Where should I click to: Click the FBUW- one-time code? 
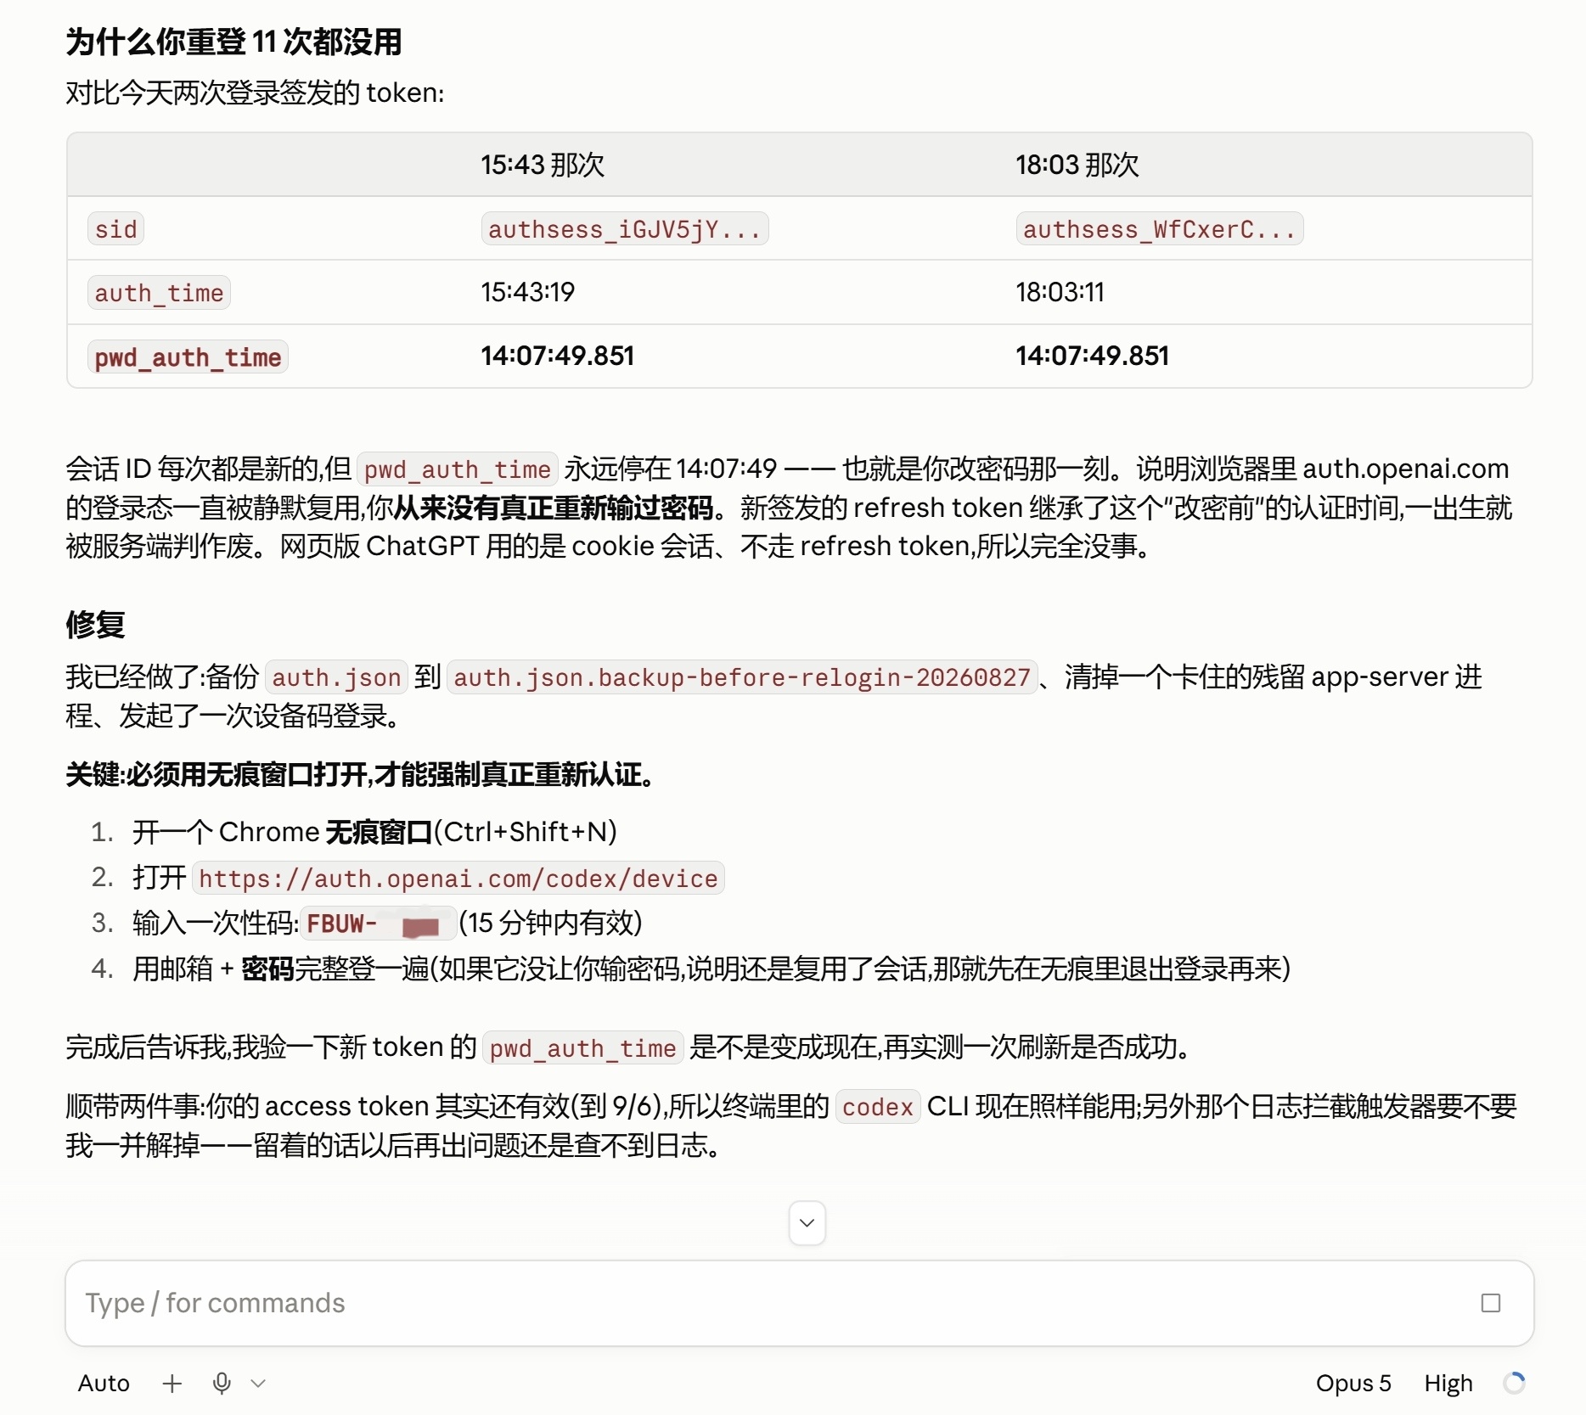click(379, 924)
